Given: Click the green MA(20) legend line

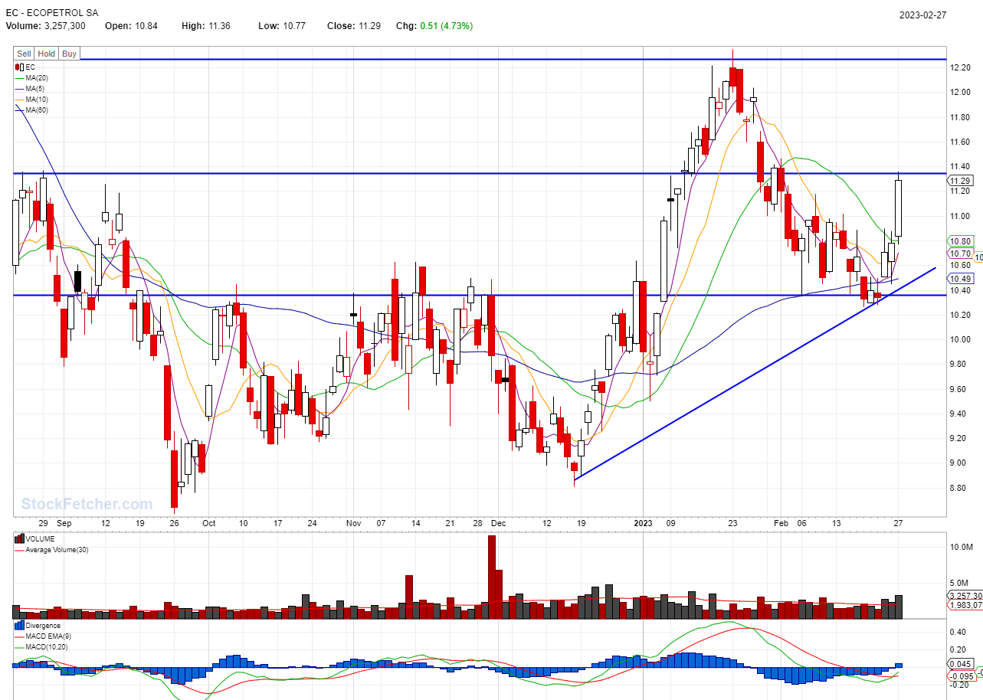Looking at the screenshot, I should pos(20,78).
